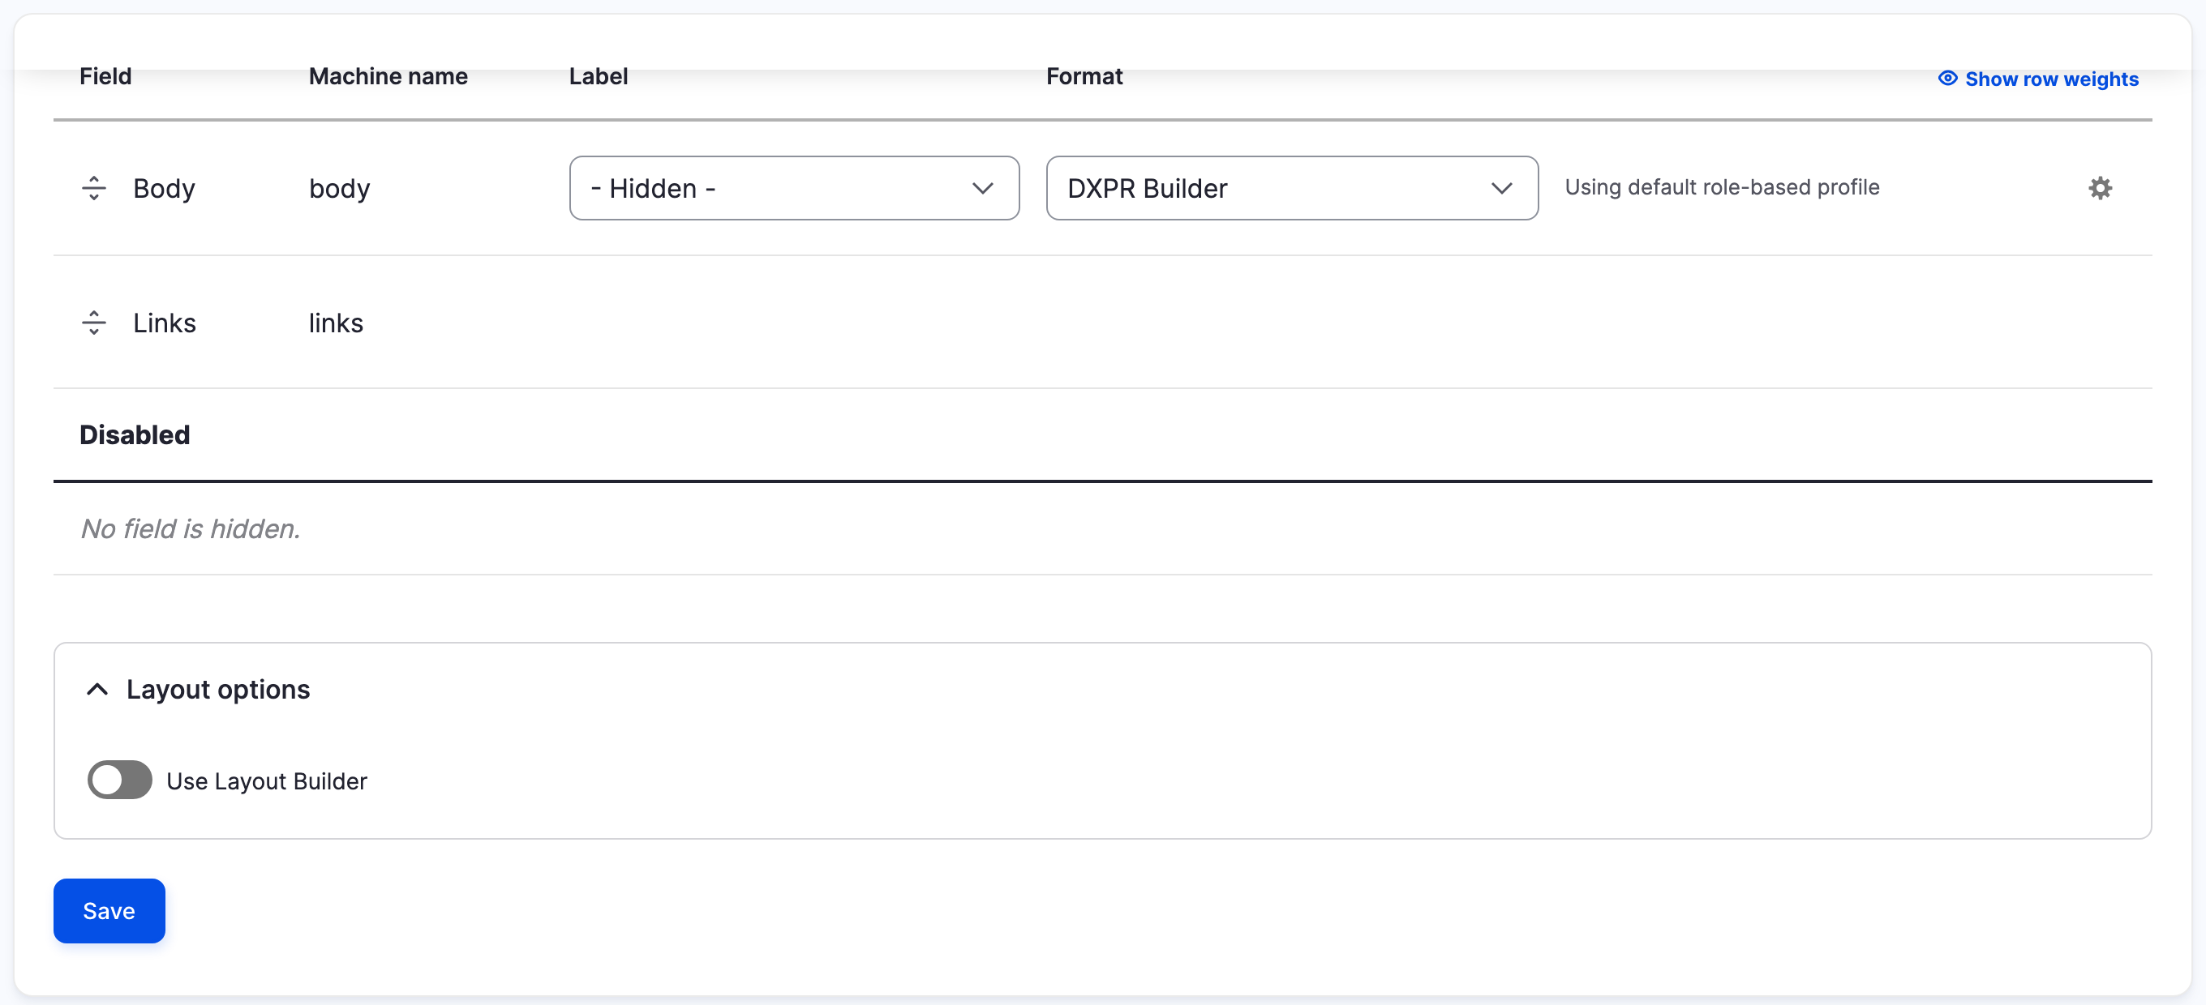Open the Body Label dropdown showing Hidden
The height and width of the screenshot is (1005, 2206).
[794, 188]
